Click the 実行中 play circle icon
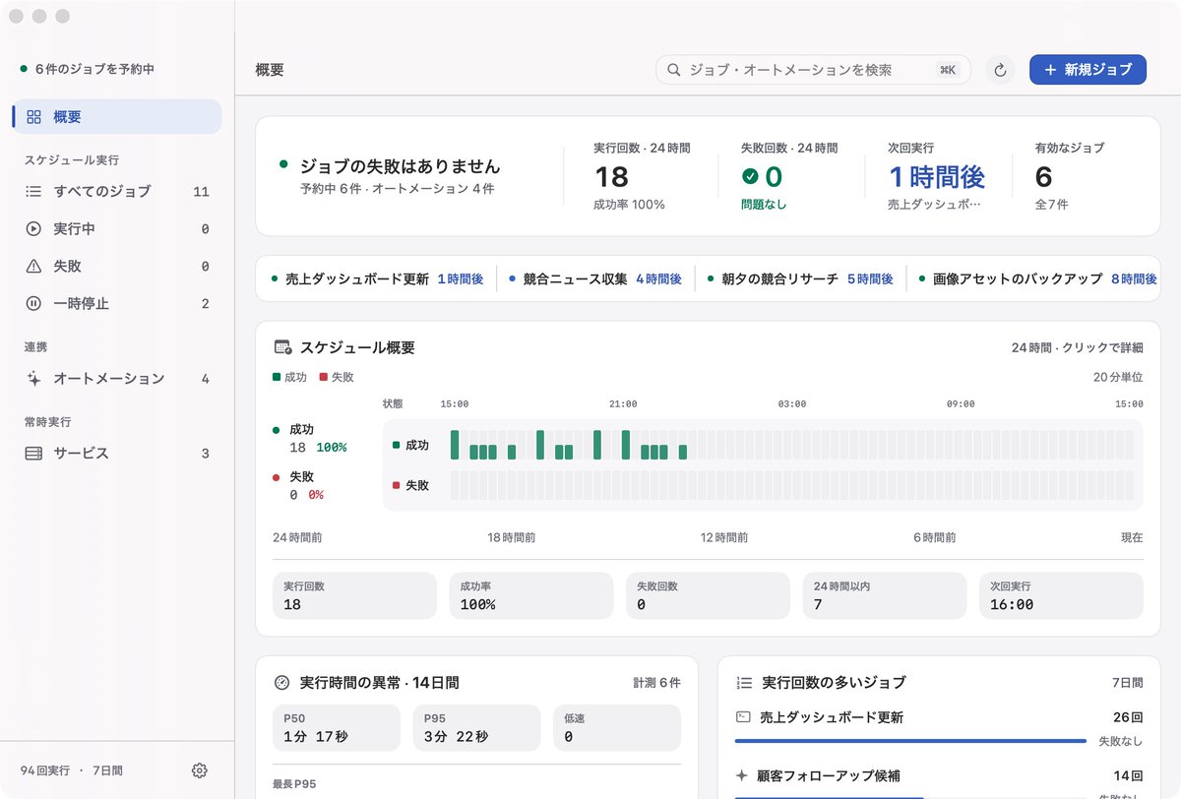 [33, 229]
